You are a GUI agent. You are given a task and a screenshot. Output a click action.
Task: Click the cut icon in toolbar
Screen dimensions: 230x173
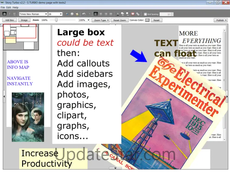[67, 14]
